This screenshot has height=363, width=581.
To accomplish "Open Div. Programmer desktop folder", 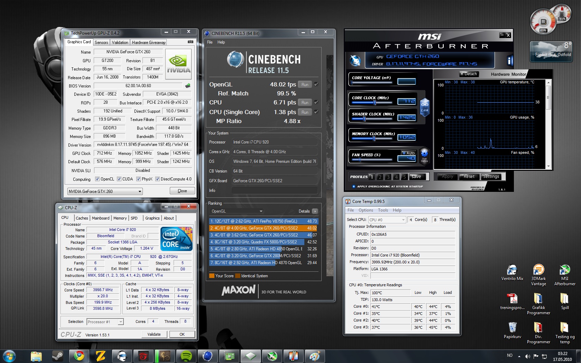I will point(538,333).
